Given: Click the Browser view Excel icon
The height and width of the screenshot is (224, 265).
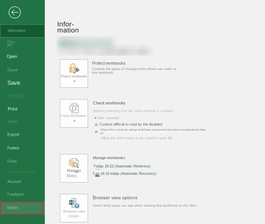Looking at the screenshot, I should point(74,203).
